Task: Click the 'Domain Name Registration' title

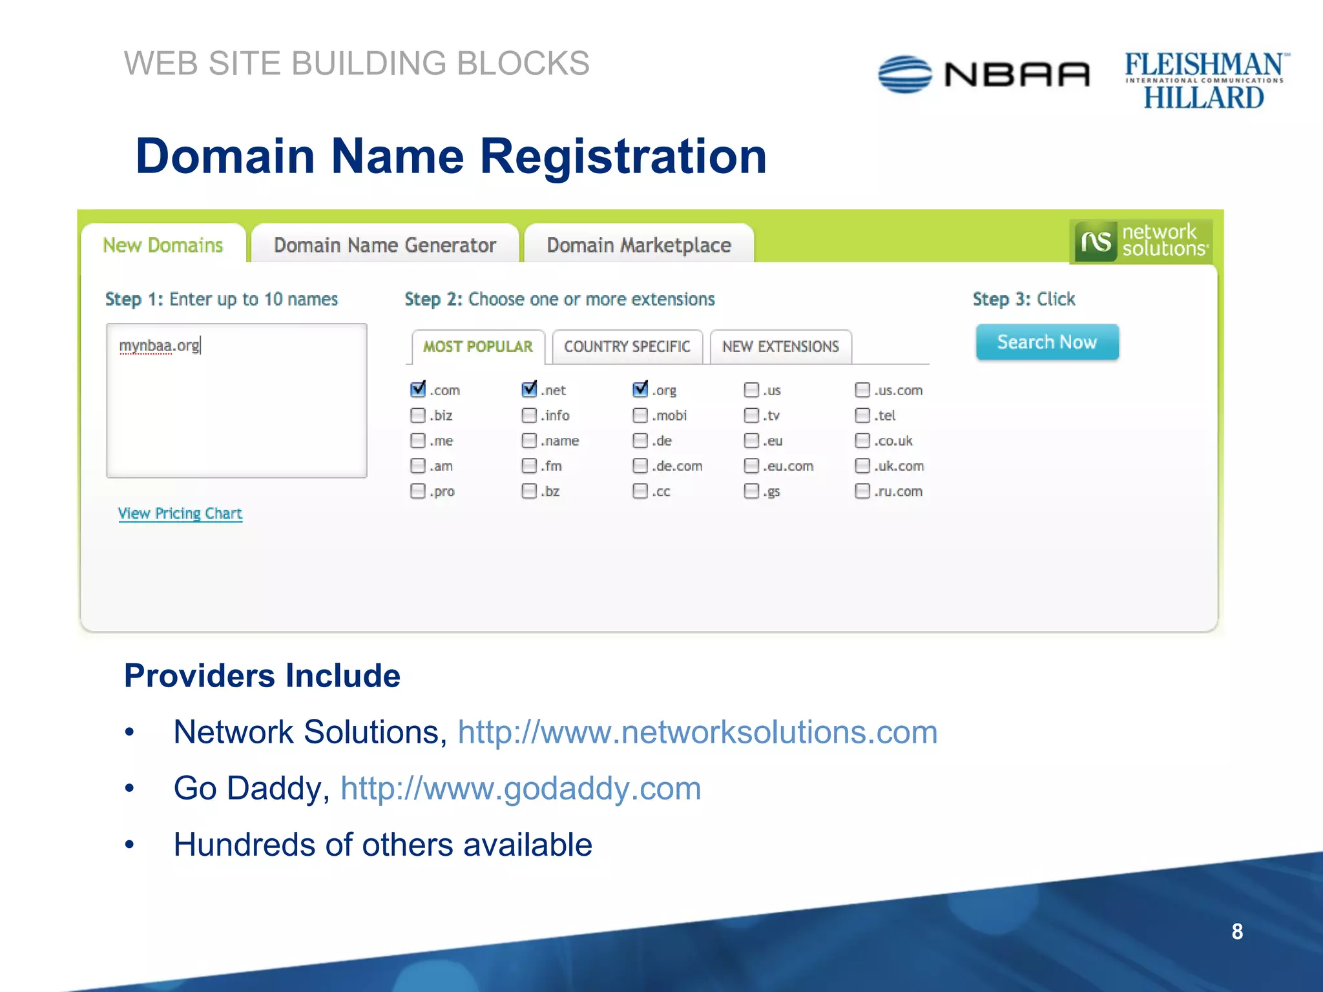Action: pyautogui.click(x=451, y=156)
